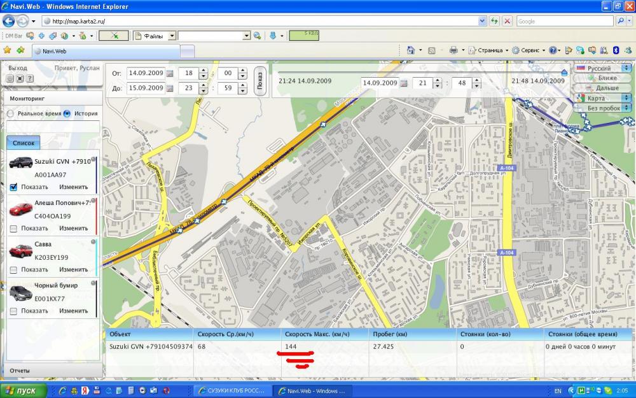Click the Bluetooth icon in IE toolbar
The width and height of the screenshot is (636, 398).
pos(615,50)
